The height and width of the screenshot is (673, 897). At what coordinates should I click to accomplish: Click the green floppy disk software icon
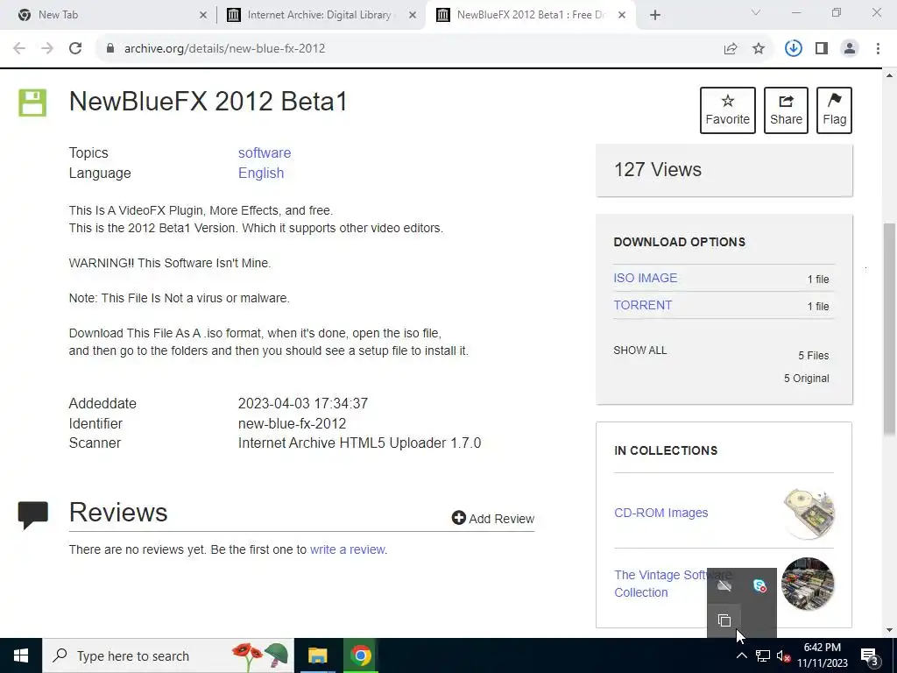[x=32, y=103]
